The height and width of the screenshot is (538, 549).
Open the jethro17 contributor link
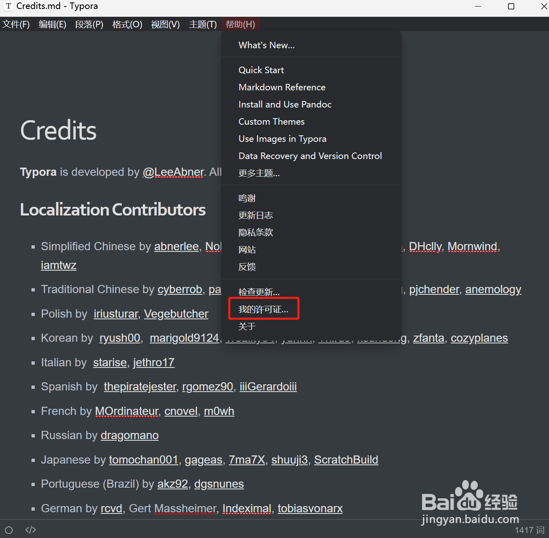click(x=154, y=363)
